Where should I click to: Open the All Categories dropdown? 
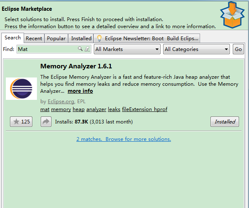tap(196, 49)
